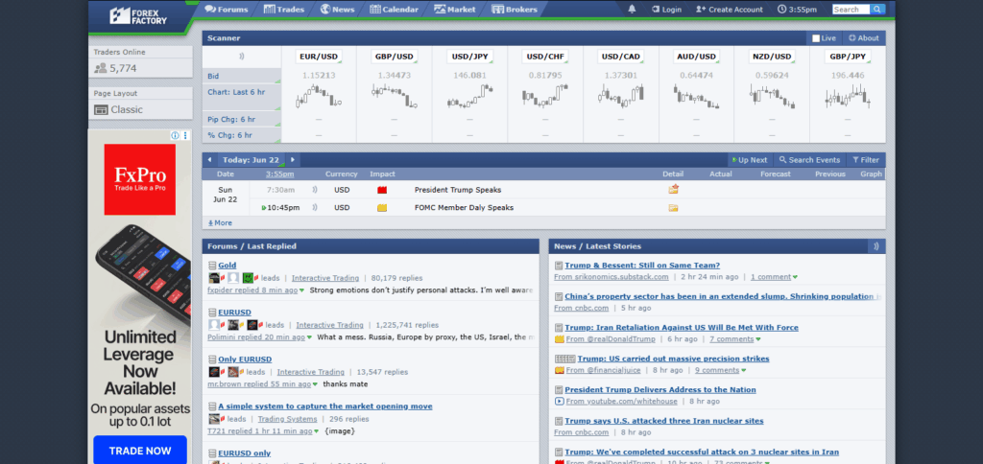Click the Login link
Screen dimensions: 983x464
pyautogui.click(x=666, y=10)
